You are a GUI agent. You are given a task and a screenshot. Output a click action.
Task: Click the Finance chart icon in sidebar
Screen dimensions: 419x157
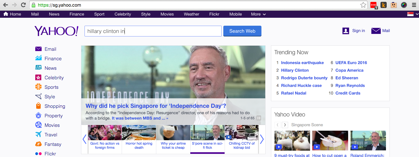pos(38,58)
